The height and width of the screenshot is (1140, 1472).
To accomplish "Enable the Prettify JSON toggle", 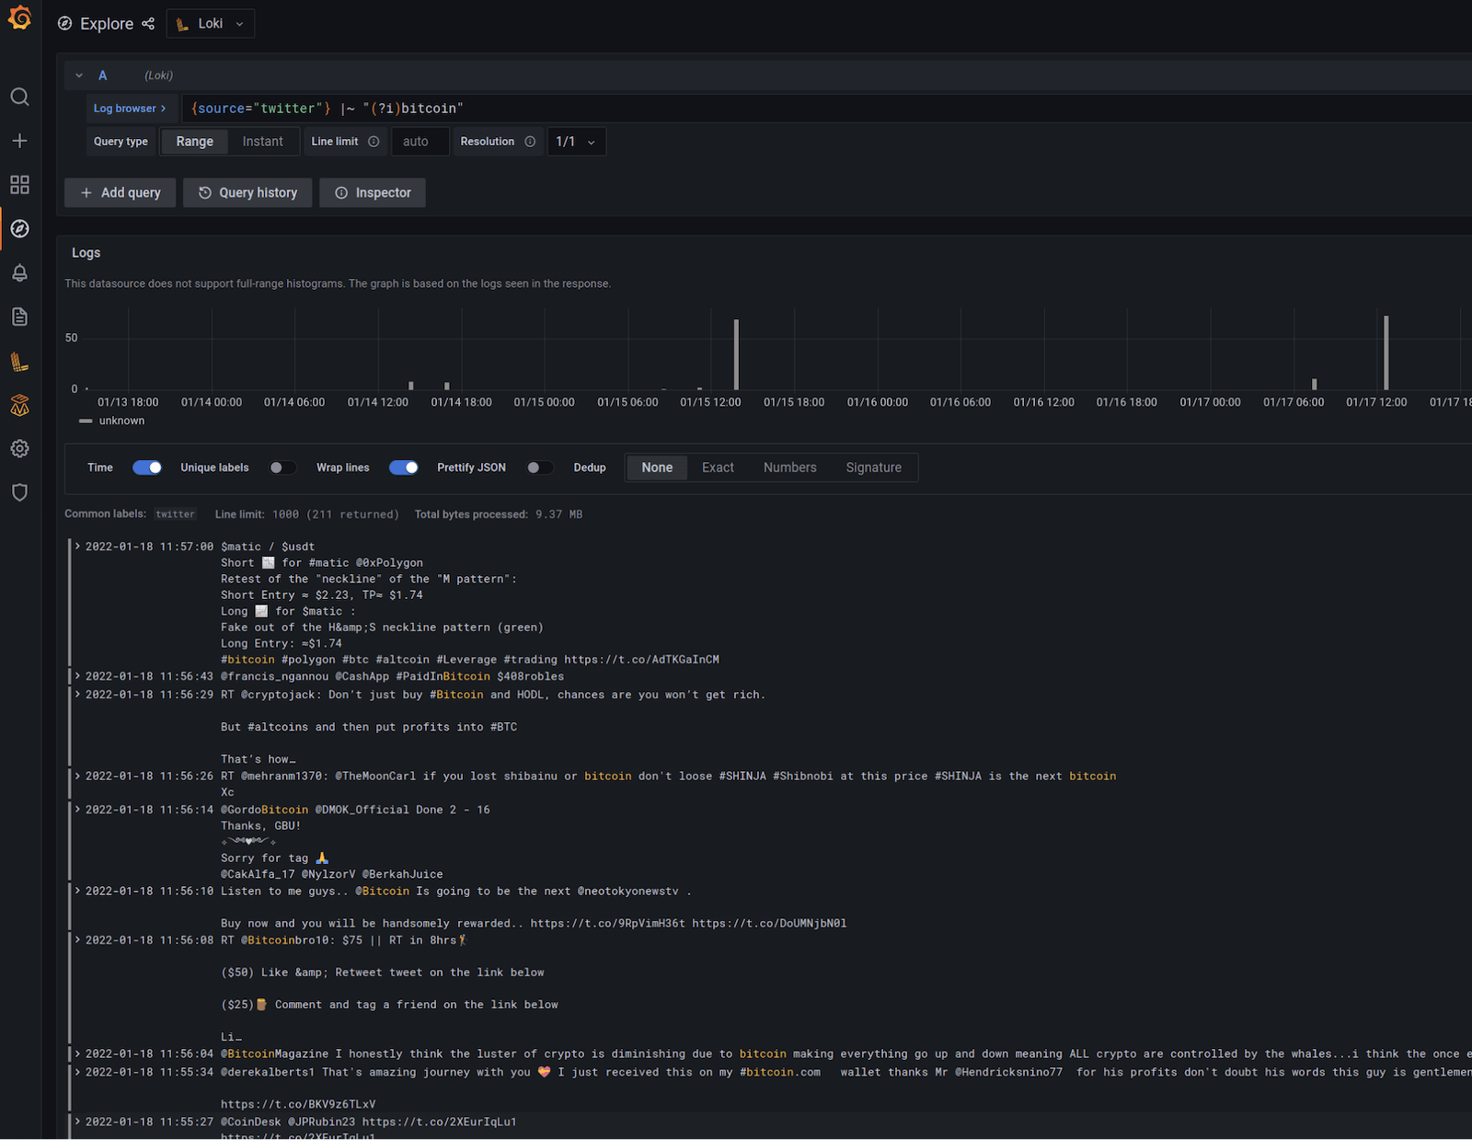I will pyautogui.click(x=540, y=467).
